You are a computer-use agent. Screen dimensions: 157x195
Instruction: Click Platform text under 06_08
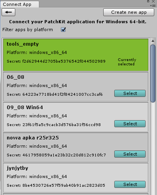pos(37,85)
